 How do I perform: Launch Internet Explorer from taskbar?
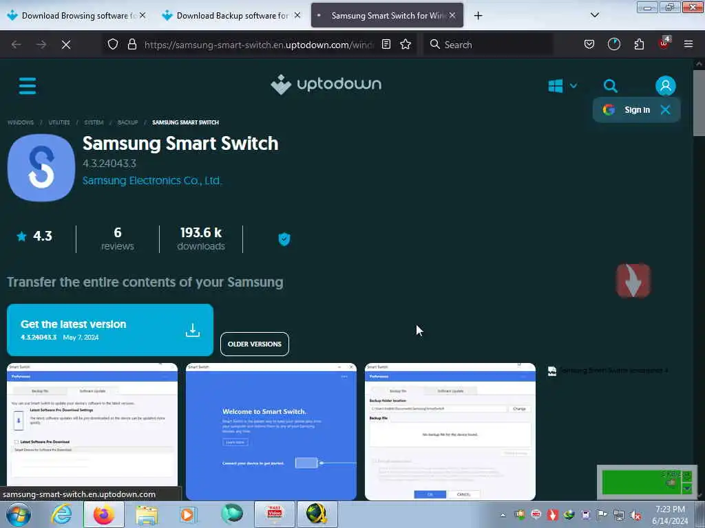point(61,514)
